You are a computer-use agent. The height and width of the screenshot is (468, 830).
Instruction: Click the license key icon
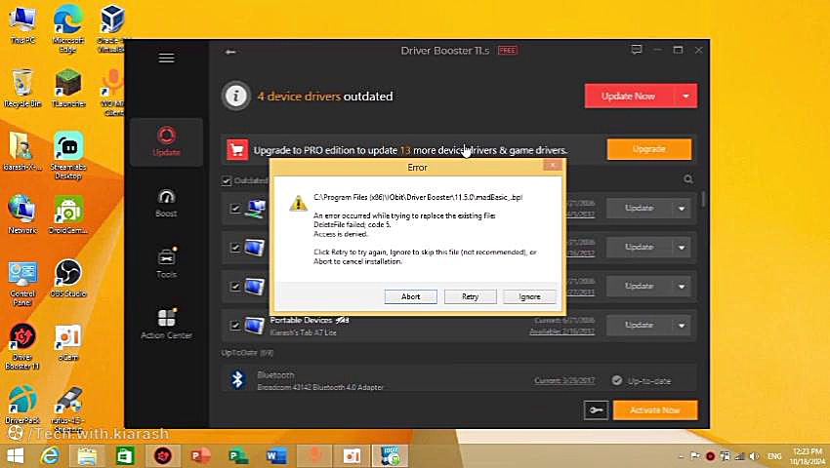[596, 409]
